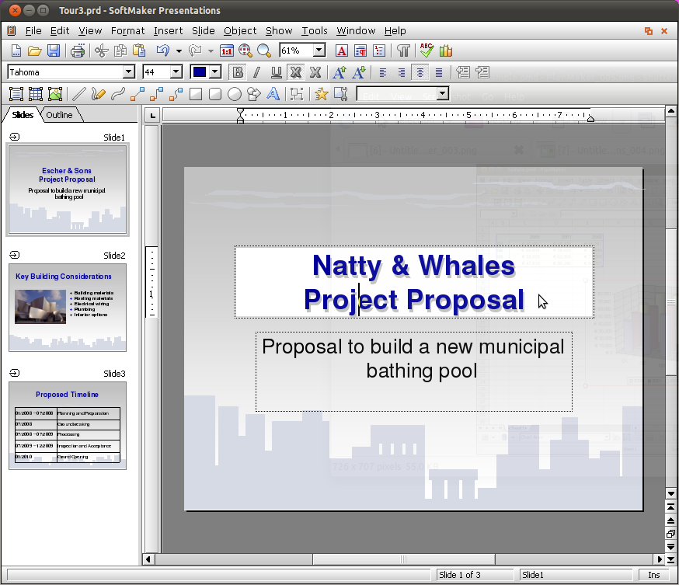Switch to the Outline tab

pyautogui.click(x=59, y=115)
